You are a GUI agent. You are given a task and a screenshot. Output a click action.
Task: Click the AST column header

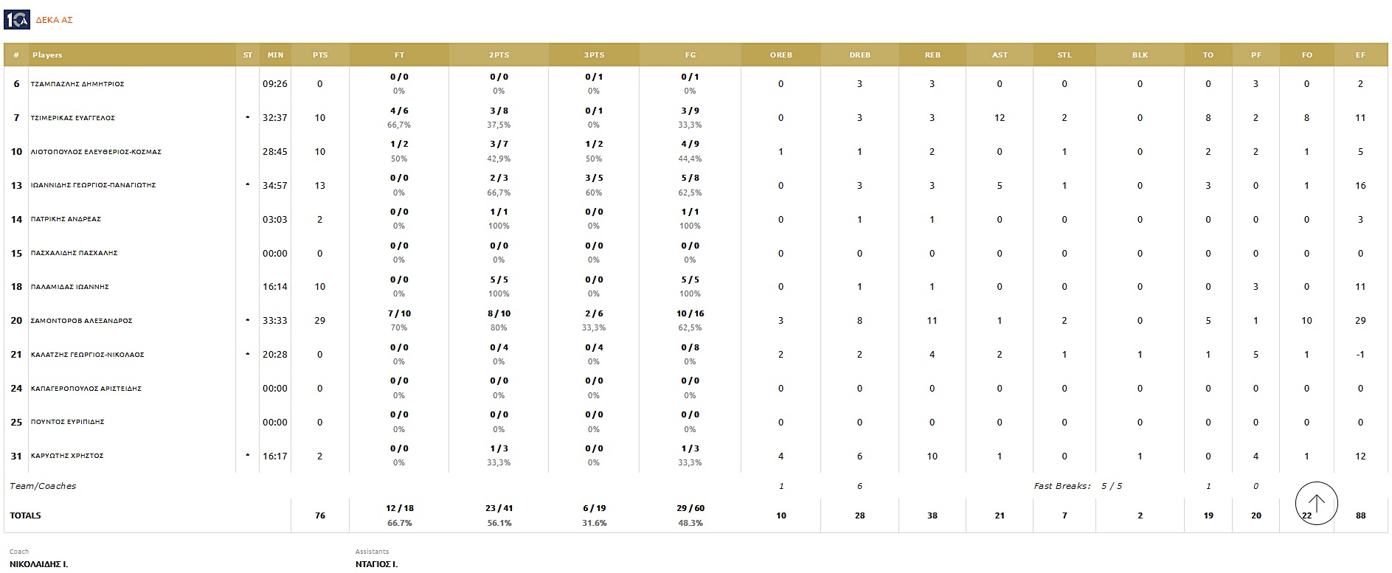1000,55
